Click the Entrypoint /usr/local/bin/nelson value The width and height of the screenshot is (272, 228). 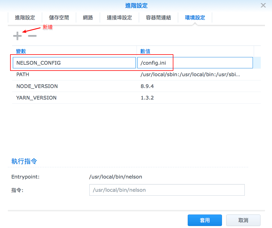pos(115,177)
